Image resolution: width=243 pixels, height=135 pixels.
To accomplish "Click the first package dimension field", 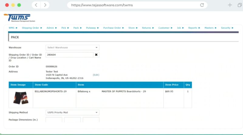I will tap(54, 120).
